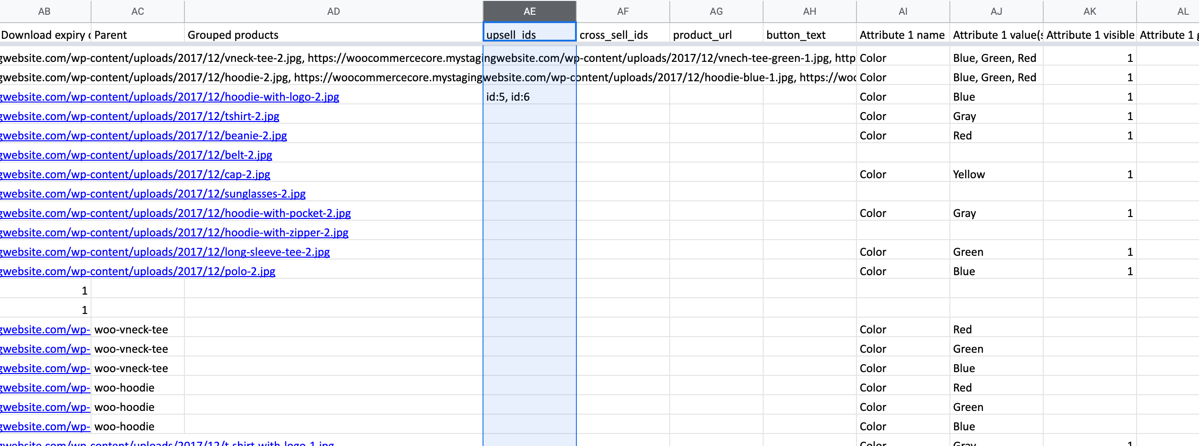1199x446 pixels.
Task: Click column AJ header
Action: point(996,11)
